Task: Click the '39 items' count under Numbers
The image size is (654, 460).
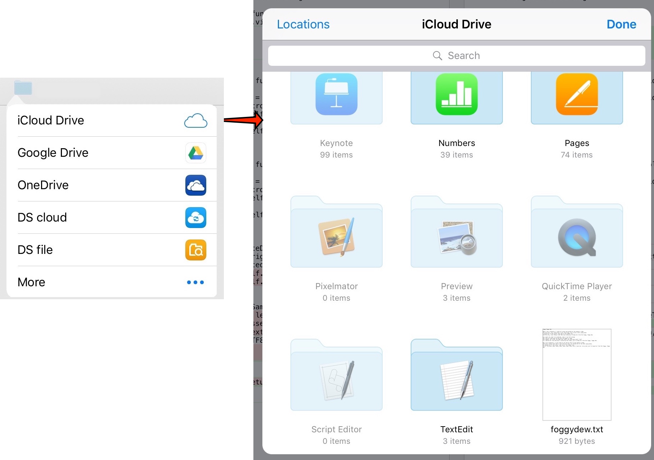Action: coord(456,155)
